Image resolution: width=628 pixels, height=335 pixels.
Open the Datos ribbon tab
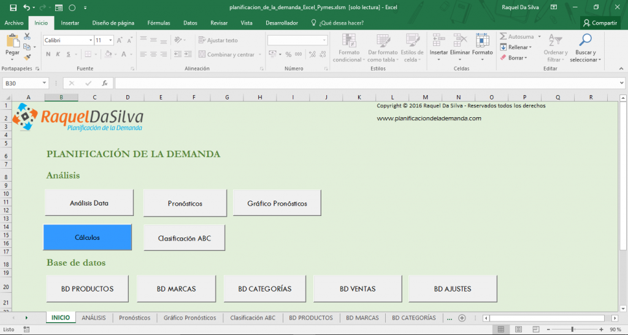tap(190, 23)
